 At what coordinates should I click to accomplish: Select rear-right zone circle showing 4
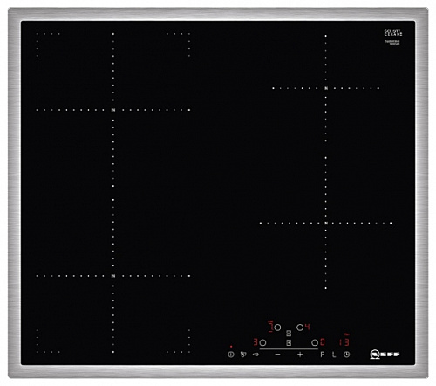[x=300, y=327]
